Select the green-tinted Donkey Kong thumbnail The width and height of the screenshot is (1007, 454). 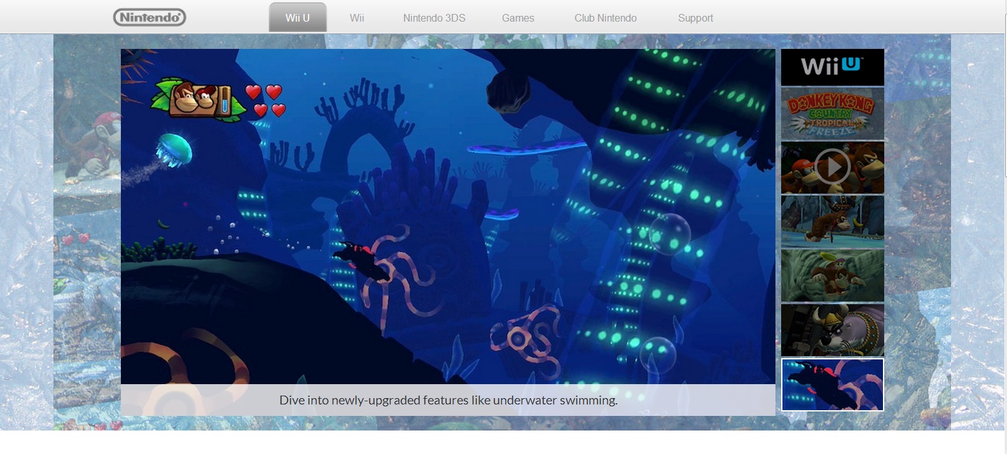[x=832, y=276]
